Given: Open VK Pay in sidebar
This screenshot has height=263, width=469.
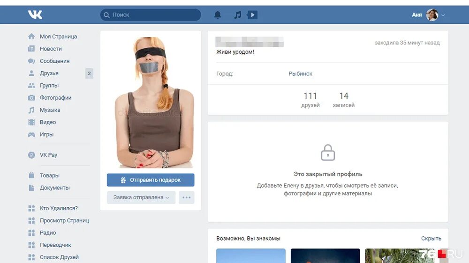Looking at the screenshot, I should (x=48, y=155).
